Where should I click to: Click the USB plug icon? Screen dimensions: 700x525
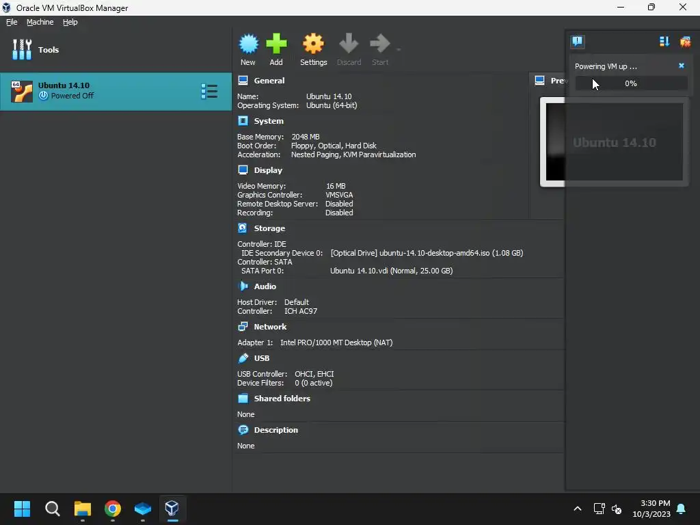tap(243, 358)
